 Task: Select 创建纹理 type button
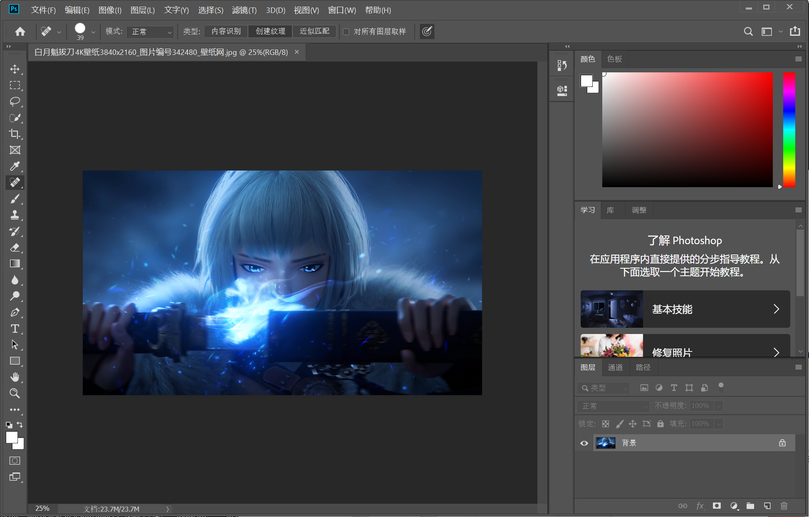click(270, 31)
